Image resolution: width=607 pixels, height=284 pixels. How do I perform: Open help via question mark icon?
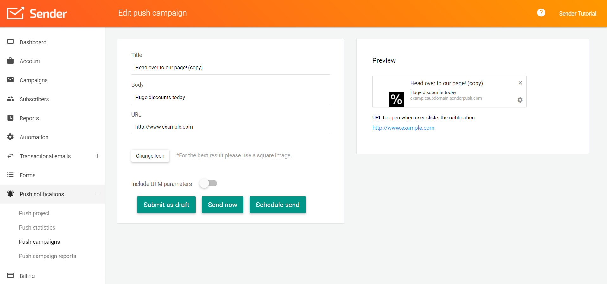point(541,13)
